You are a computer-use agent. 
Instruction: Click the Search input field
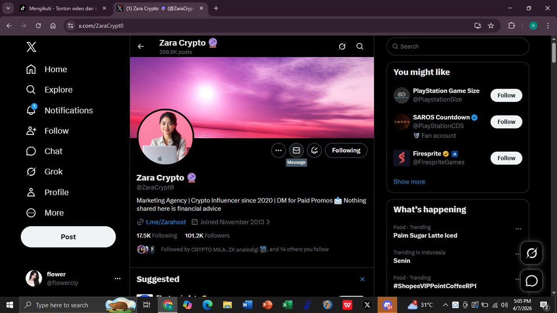pyautogui.click(x=458, y=46)
